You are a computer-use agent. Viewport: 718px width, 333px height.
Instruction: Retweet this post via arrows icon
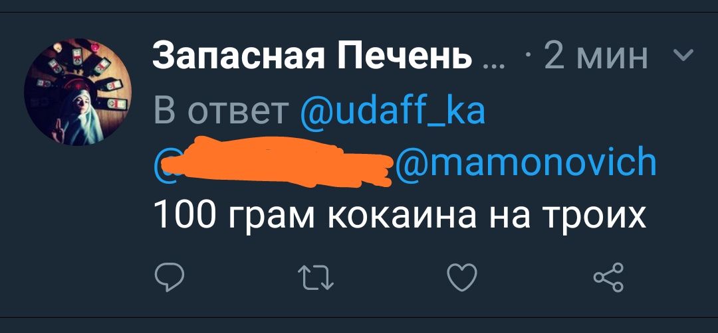pos(316,277)
